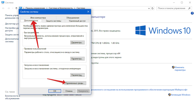
Task: Select the Дополнительно tab
Action: pos(31,21)
